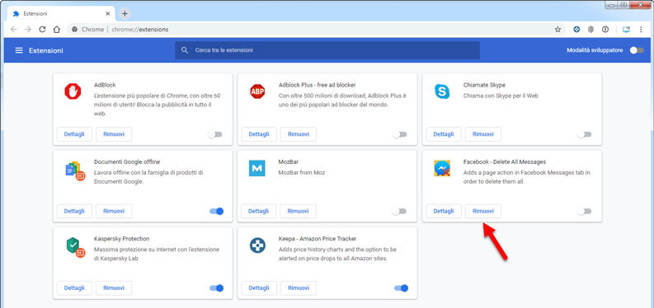
Task: Click Rimuovi for Chiamate Skype
Action: point(483,134)
